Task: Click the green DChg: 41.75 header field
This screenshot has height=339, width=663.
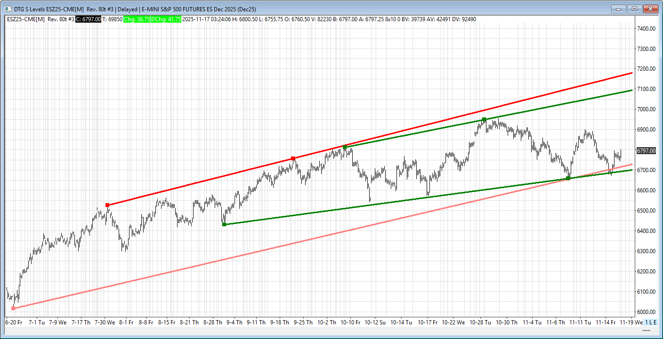Action: [166, 19]
